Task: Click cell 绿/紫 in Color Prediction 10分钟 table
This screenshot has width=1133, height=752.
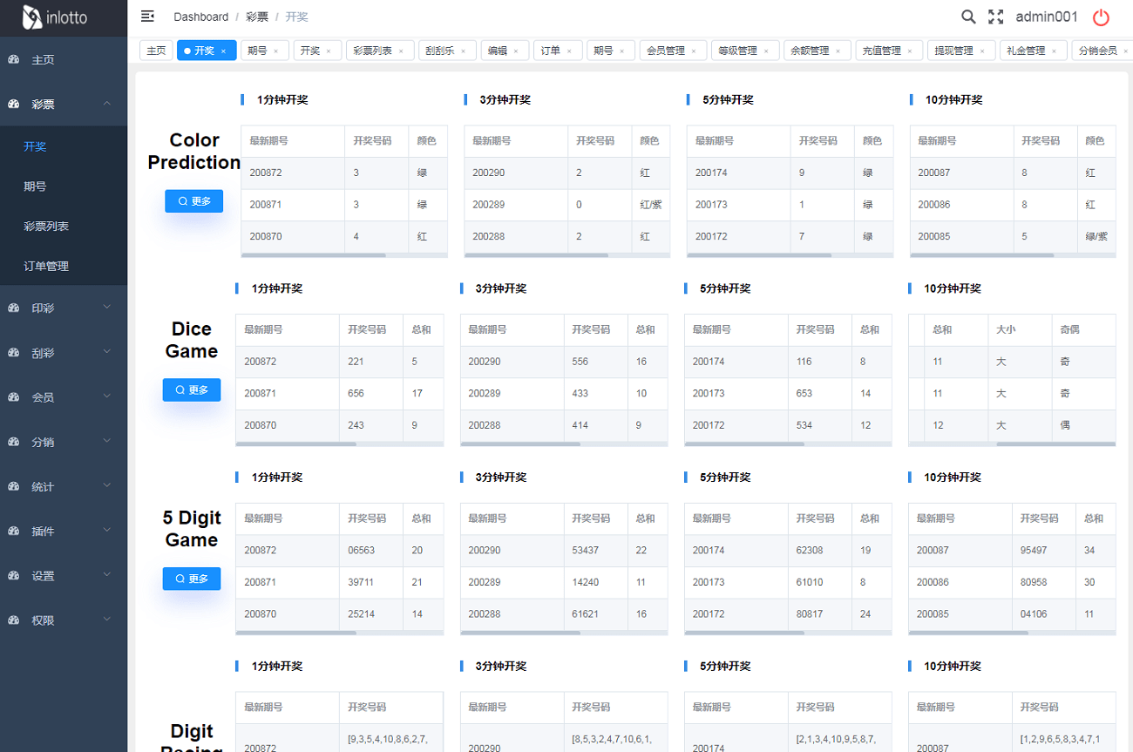Action: (x=1096, y=237)
